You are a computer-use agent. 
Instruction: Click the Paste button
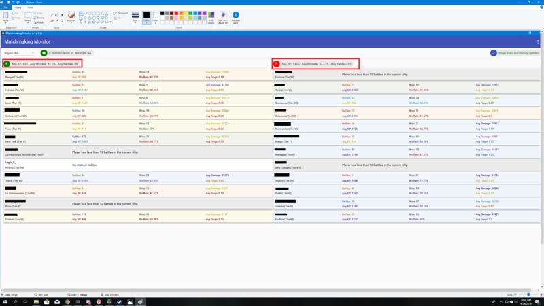(5, 16)
